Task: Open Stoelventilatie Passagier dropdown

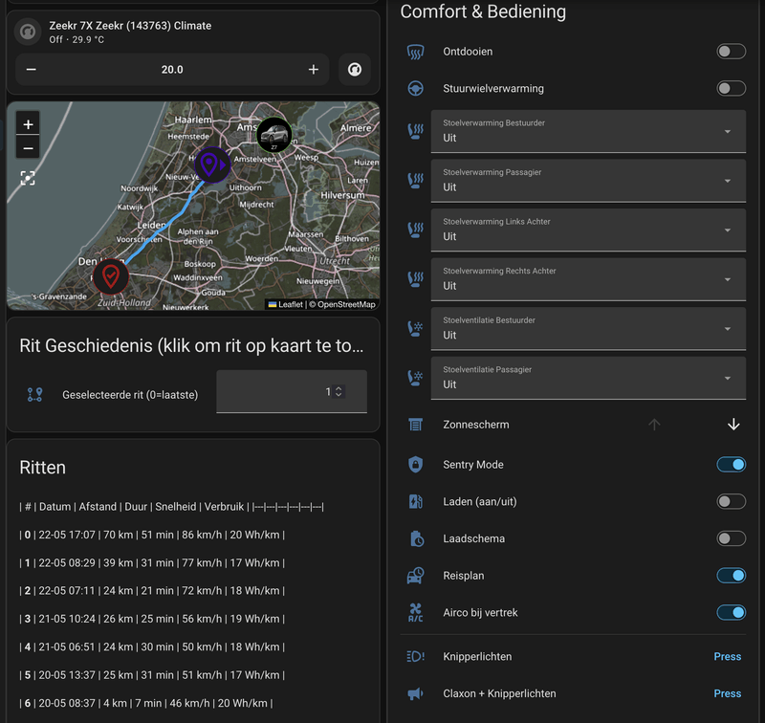Action: click(588, 378)
